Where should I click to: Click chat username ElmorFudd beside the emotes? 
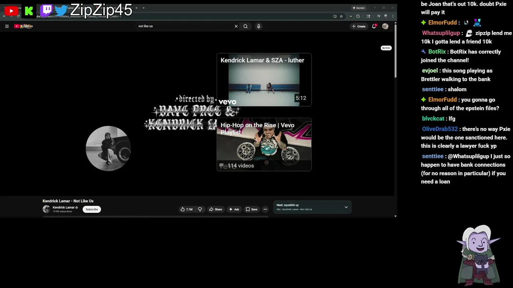pos(442,22)
